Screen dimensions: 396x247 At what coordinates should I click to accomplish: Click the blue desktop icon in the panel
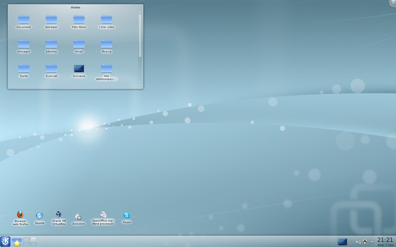(342, 242)
